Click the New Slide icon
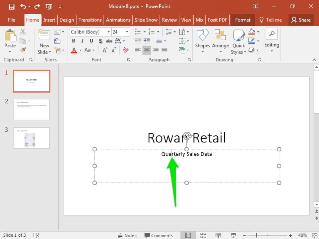Viewport: 319px width, 239px height. (x=44, y=34)
